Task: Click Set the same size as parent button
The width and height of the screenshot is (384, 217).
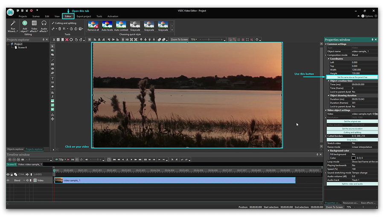Action: (x=352, y=77)
